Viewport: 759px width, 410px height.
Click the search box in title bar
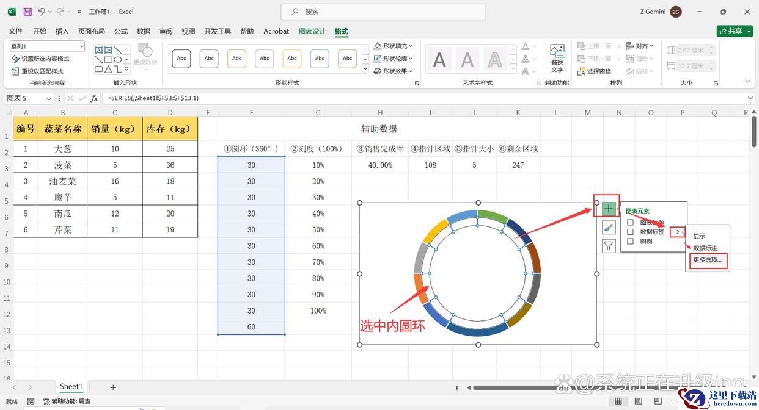pyautogui.click(x=383, y=12)
